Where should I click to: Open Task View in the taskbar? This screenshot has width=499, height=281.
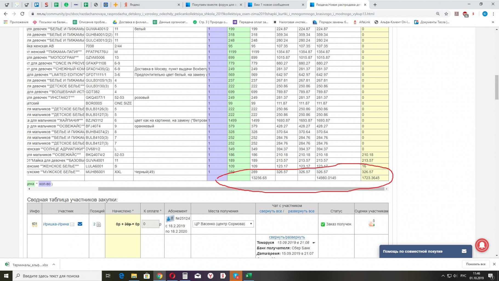(x=108, y=276)
